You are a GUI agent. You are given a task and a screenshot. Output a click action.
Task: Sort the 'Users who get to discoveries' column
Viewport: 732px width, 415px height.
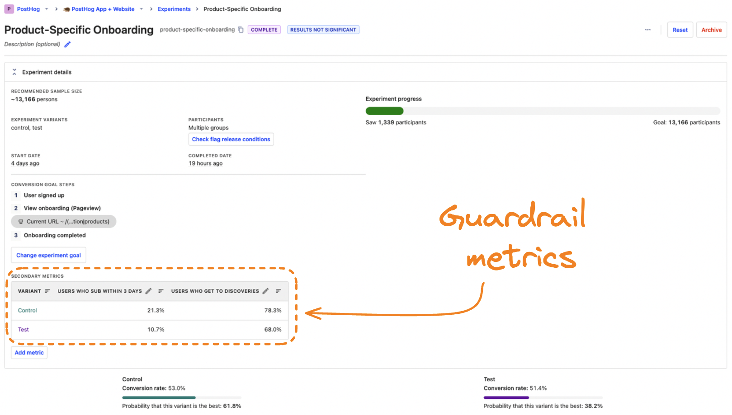coord(278,291)
